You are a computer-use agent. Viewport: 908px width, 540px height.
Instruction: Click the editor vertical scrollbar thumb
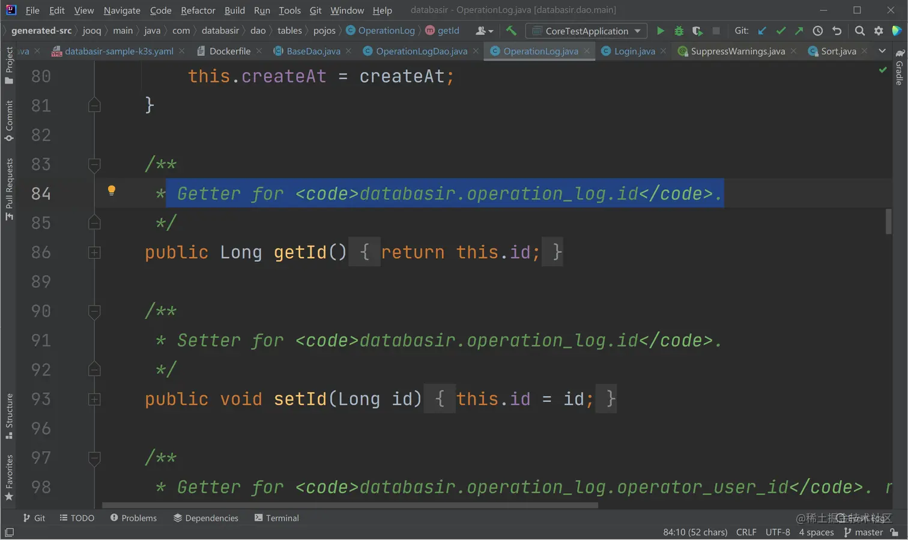click(888, 221)
